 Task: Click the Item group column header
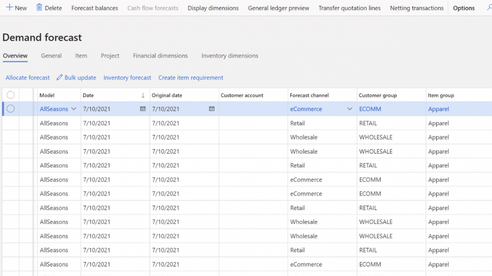441,96
